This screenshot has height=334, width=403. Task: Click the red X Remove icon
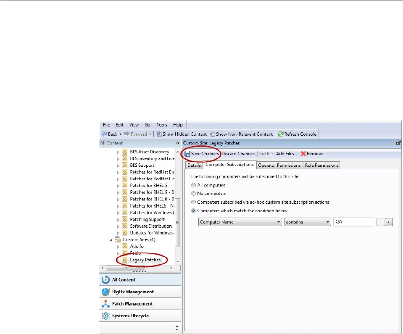(303, 154)
